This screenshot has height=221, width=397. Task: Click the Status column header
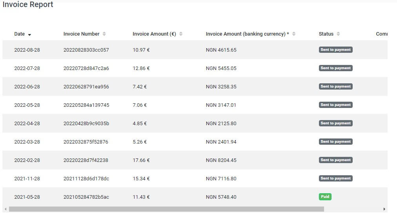coord(326,34)
